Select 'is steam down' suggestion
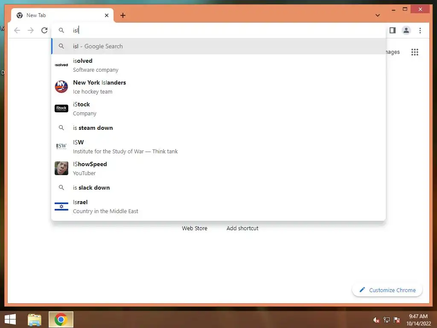The height and width of the screenshot is (328, 437). (219, 128)
